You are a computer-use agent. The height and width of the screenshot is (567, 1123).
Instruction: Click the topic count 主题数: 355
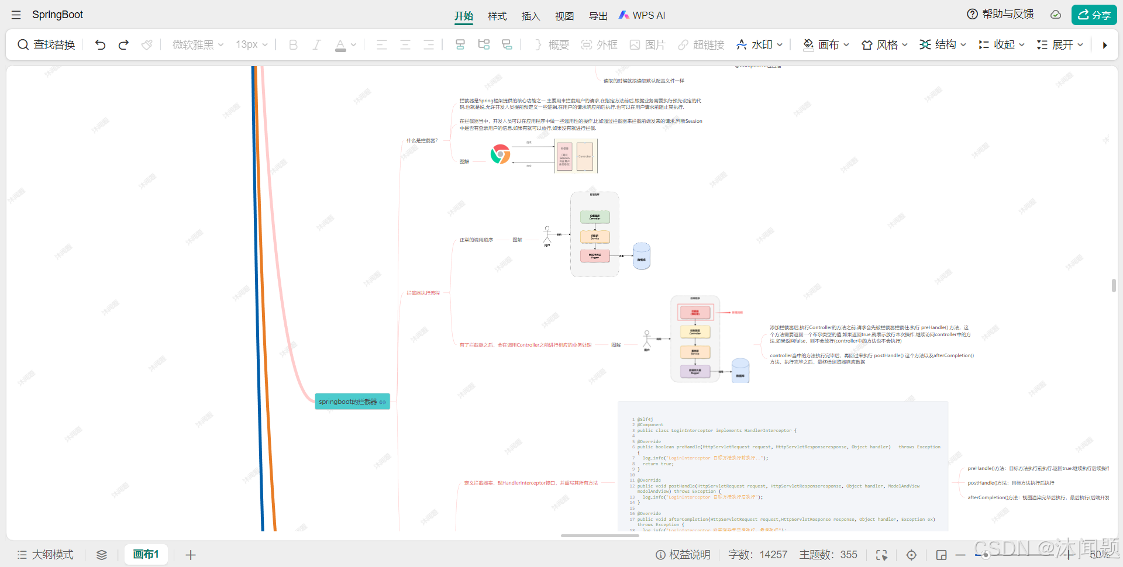tap(828, 555)
